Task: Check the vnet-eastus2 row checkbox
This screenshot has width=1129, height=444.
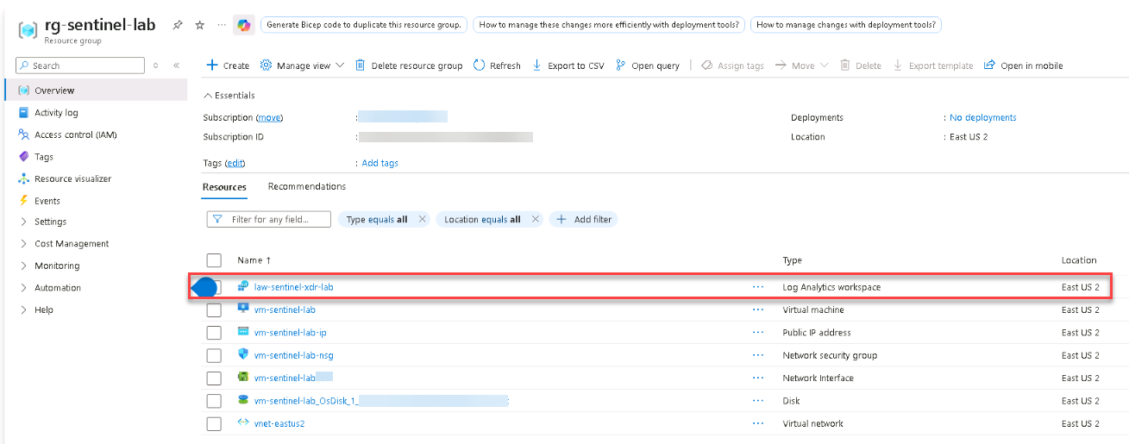Action: coord(214,423)
